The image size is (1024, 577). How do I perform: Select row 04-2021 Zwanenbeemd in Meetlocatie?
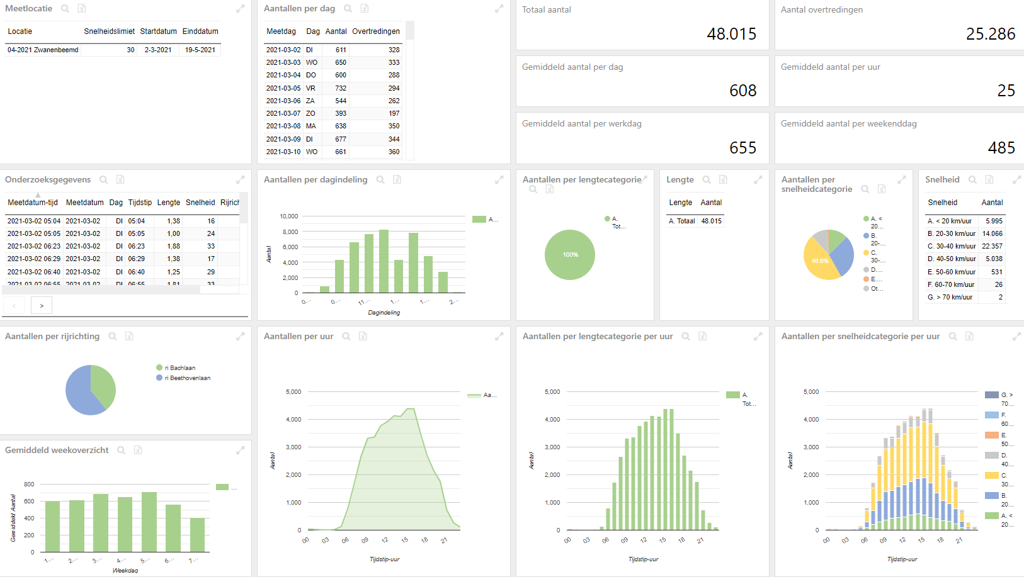click(x=113, y=50)
